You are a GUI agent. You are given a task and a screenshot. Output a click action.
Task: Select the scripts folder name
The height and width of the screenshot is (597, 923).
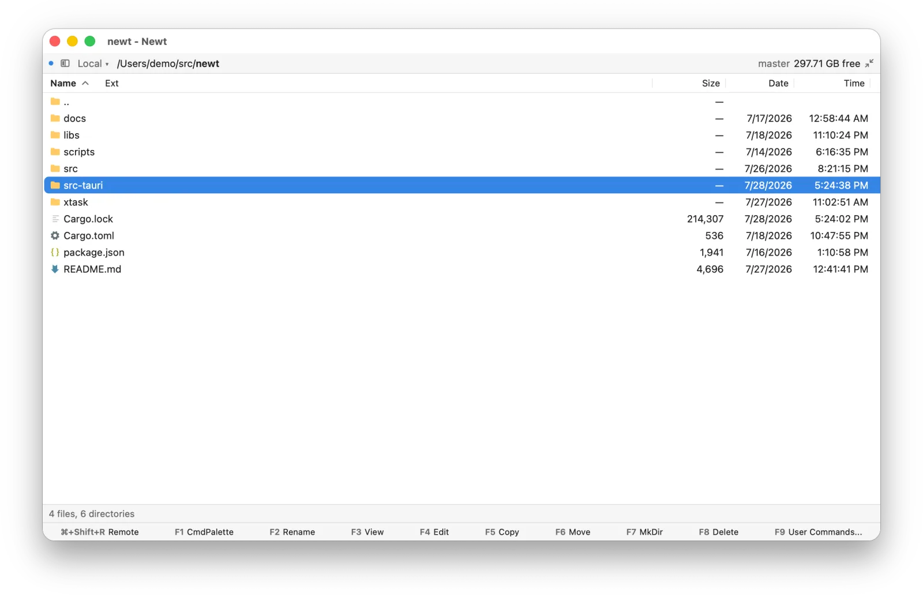point(79,152)
